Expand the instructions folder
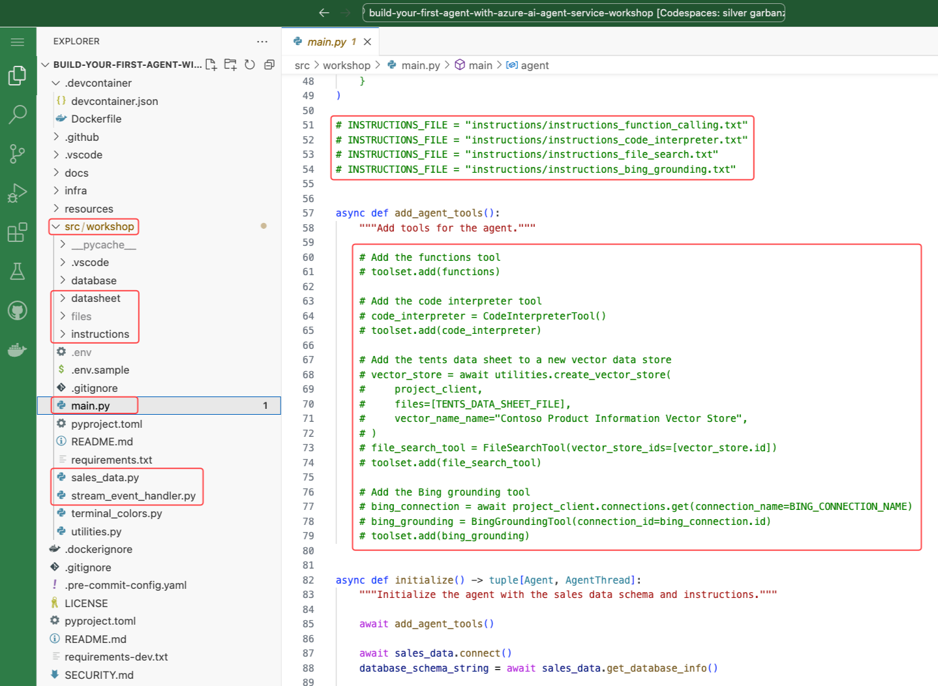Viewport: 938px width, 686px height. pos(100,334)
